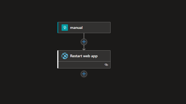Click the 'Restart web app' title text
The image size is (186, 104).
click(84, 56)
